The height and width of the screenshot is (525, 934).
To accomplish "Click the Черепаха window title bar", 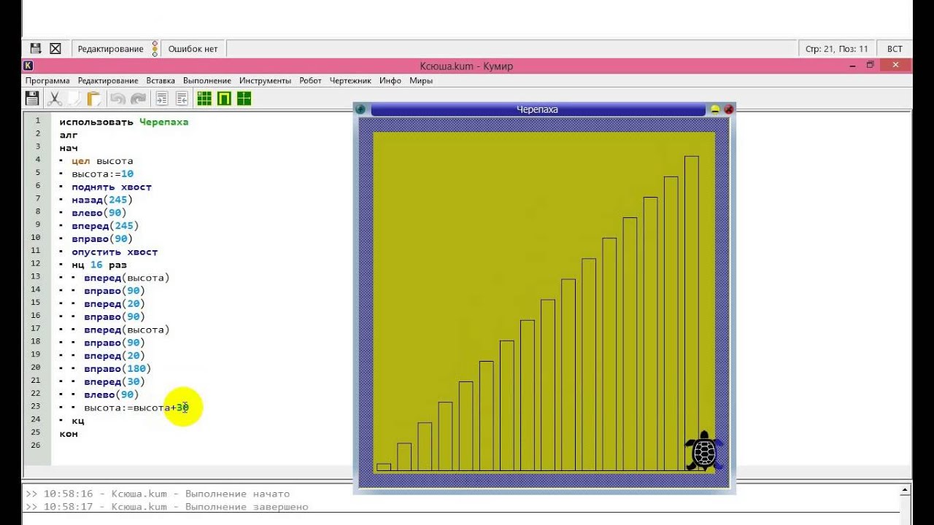I will coord(537,109).
